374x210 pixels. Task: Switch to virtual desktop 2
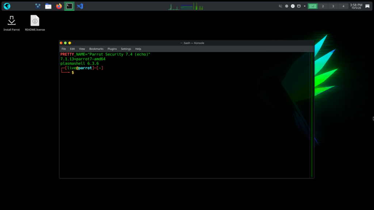click(x=323, y=6)
